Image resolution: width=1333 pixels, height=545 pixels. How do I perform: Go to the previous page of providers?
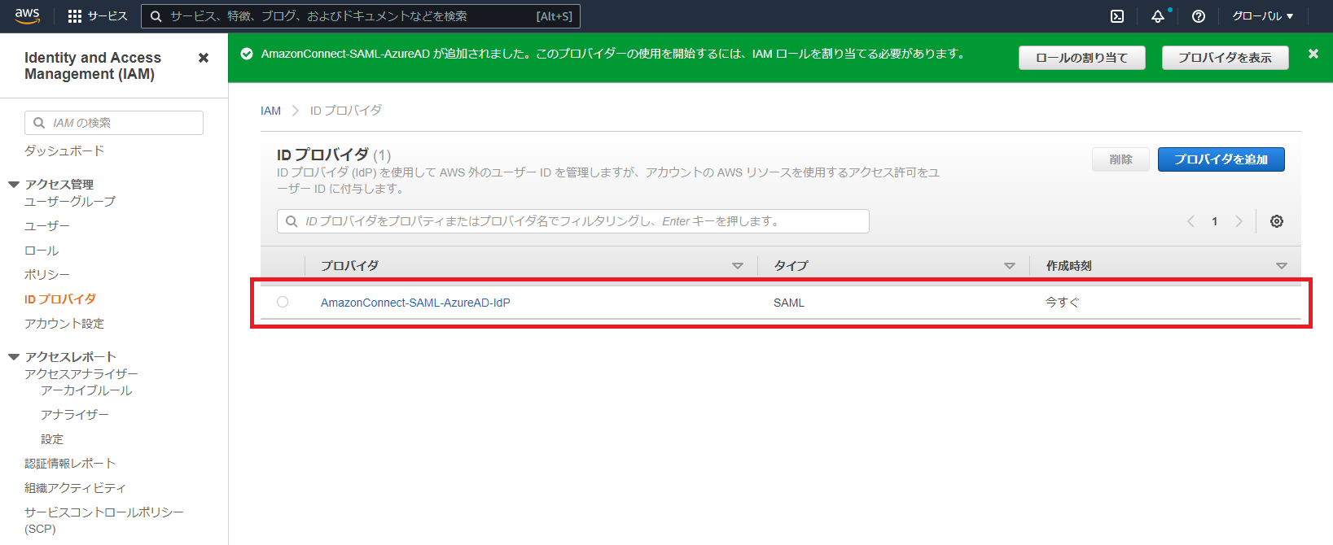click(1191, 221)
